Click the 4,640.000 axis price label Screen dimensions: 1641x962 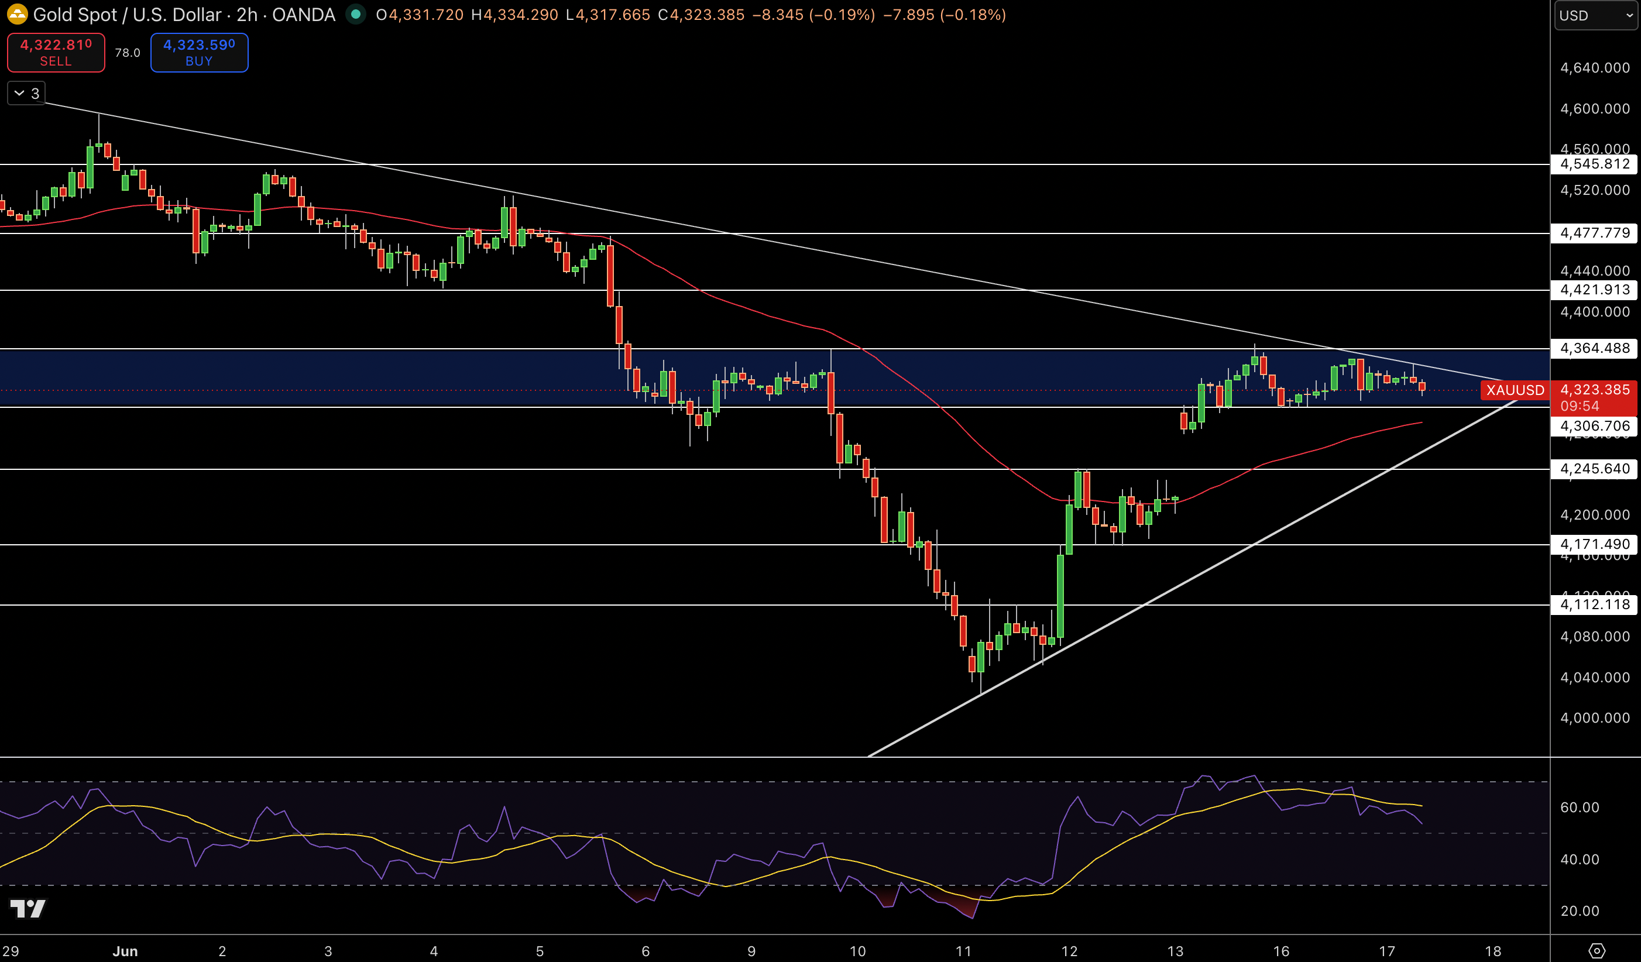1595,68
